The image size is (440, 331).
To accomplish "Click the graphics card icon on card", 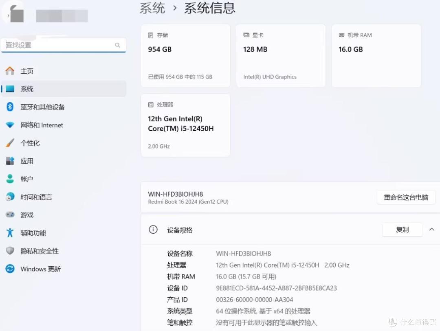I will (246, 35).
